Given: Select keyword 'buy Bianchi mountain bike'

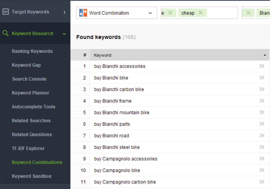Looking at the screenshot, I should 122,113.
